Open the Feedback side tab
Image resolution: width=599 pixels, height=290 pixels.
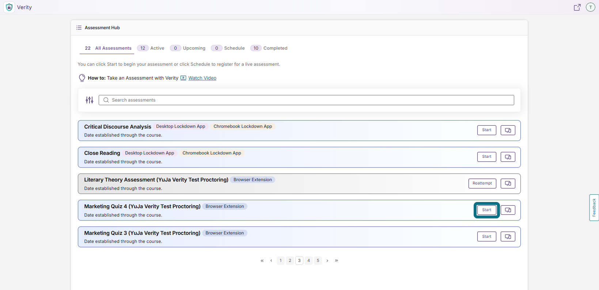[x=594, y=207]
